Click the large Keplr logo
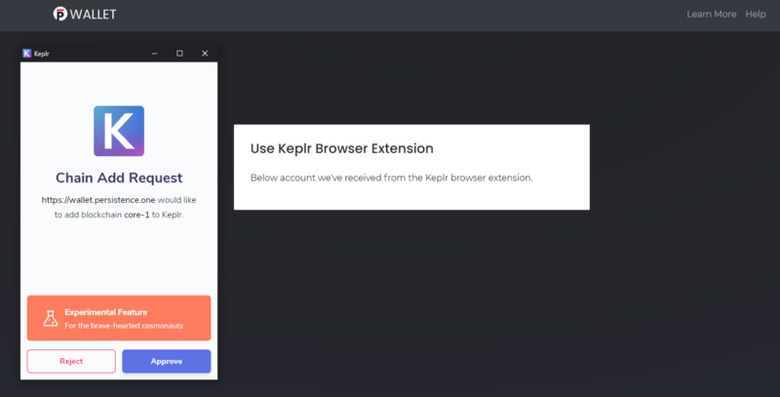780x397 pixels. (119, 131)
